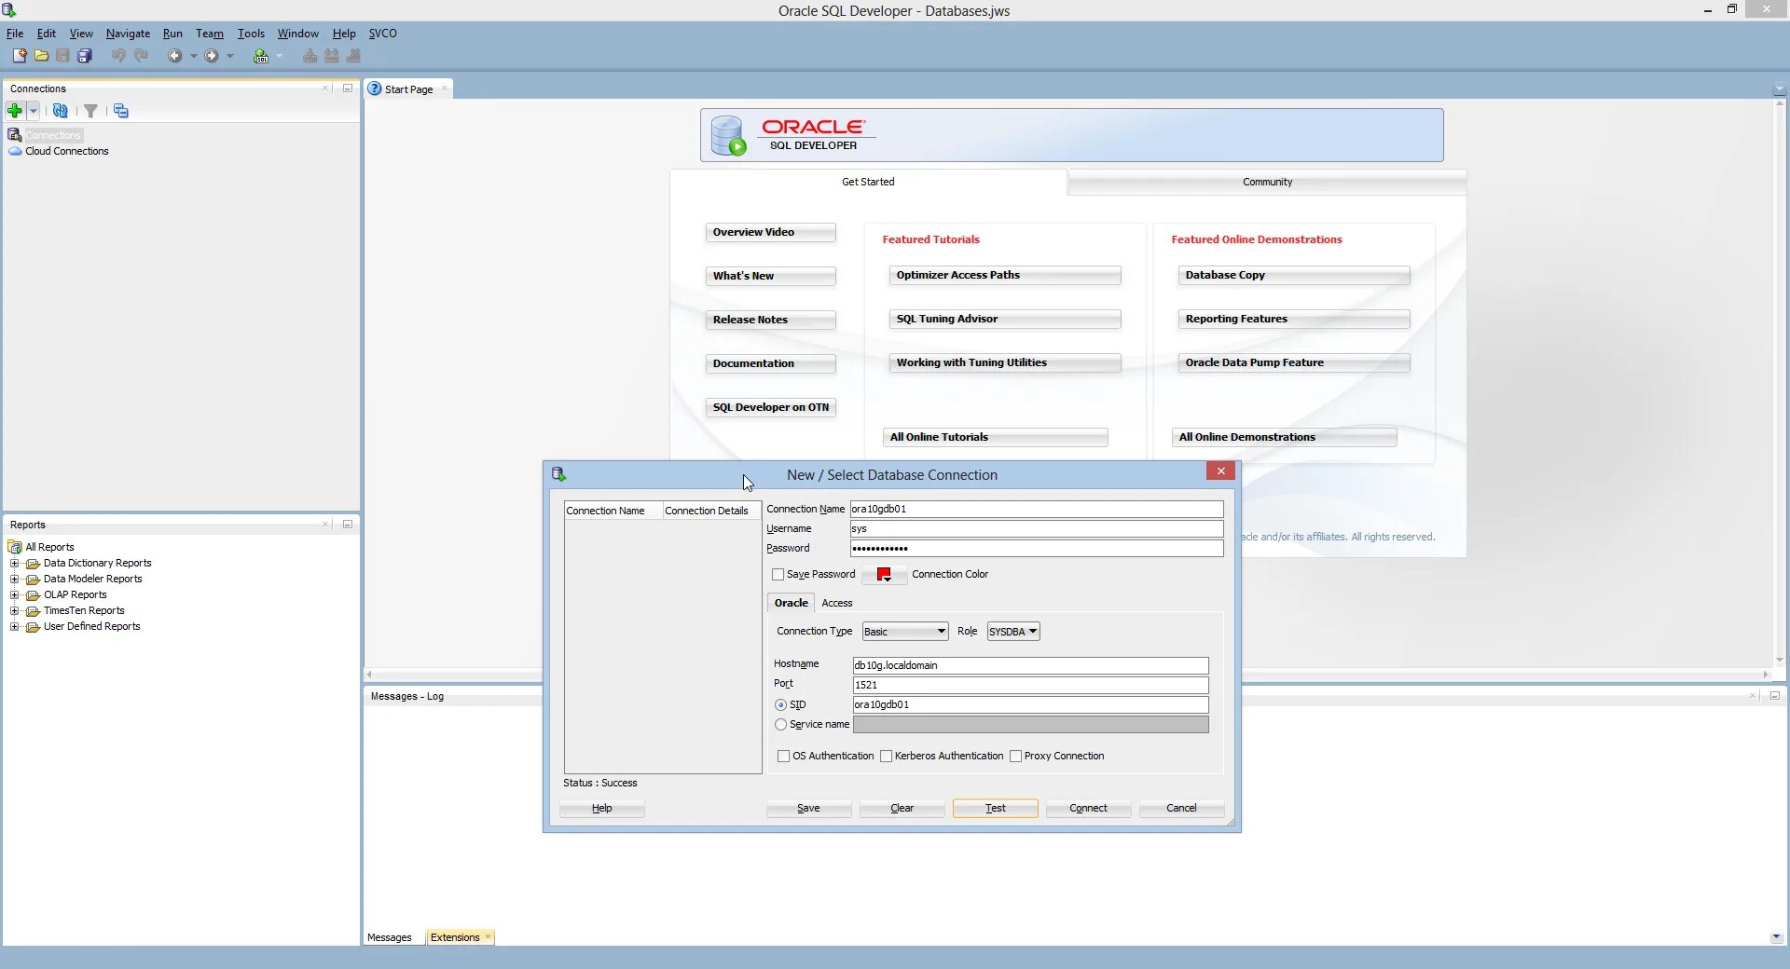Viewport: 1790px width, 969px height.
Task: Minimize the Connections panel
Action: pyautogui.click(x=348, y=89)
